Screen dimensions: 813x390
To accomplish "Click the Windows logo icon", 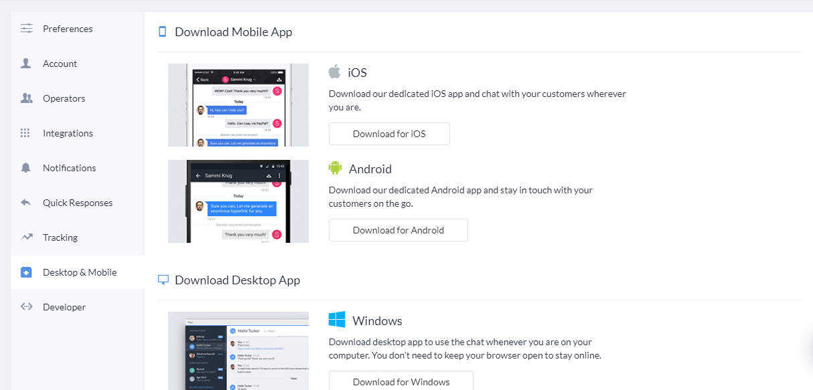I will (337, 320).
